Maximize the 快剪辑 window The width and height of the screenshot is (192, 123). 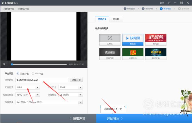pos(181,3)
